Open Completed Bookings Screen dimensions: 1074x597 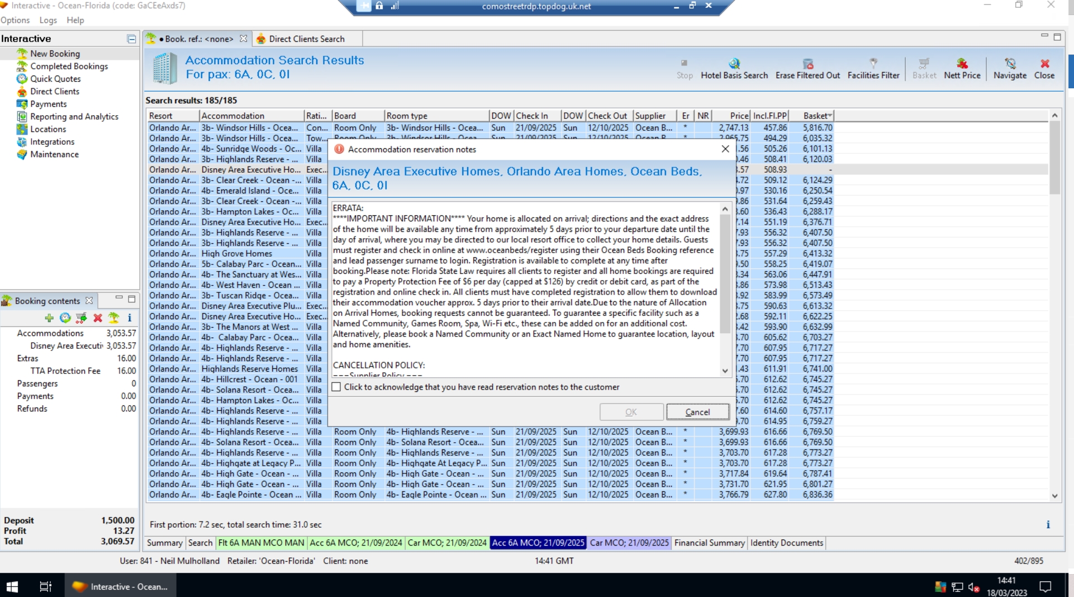[69, 66]
